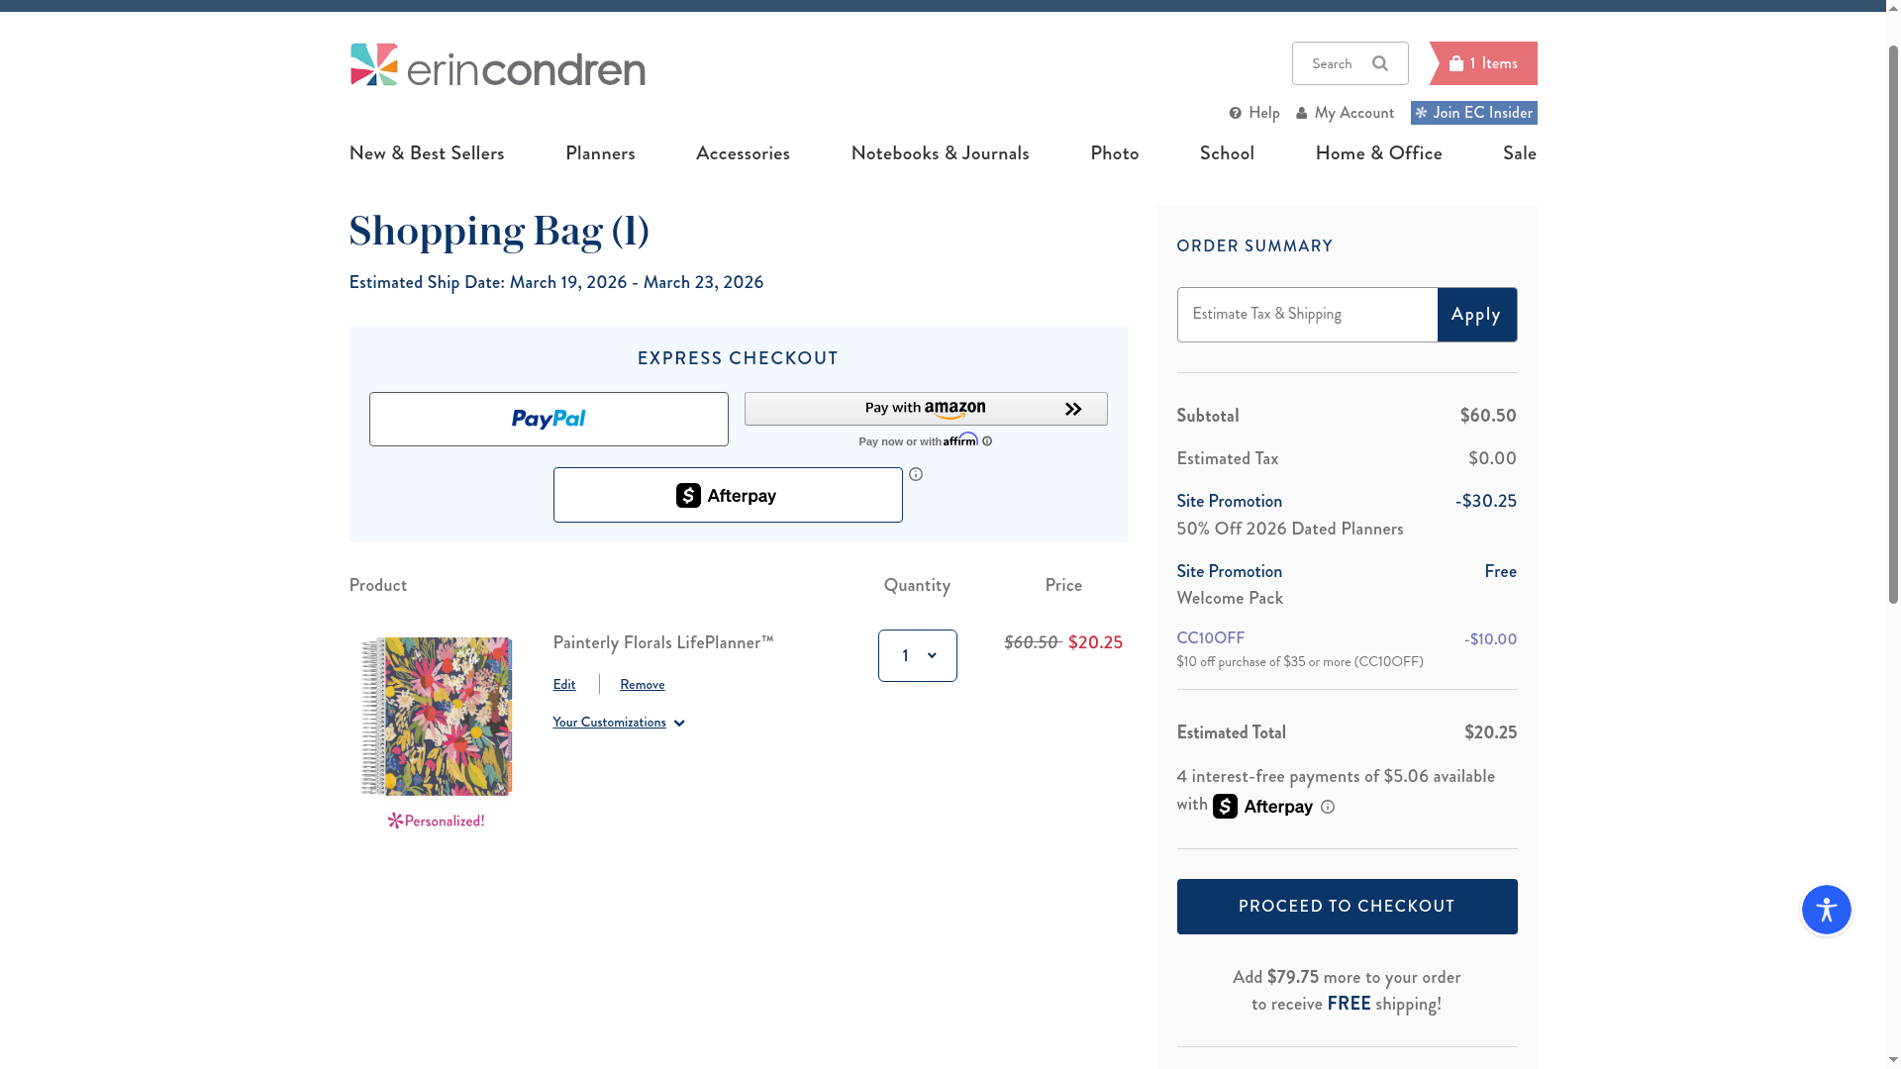
Task: Click Afterpay info icon in order summary
Action: pos(1328,807)
